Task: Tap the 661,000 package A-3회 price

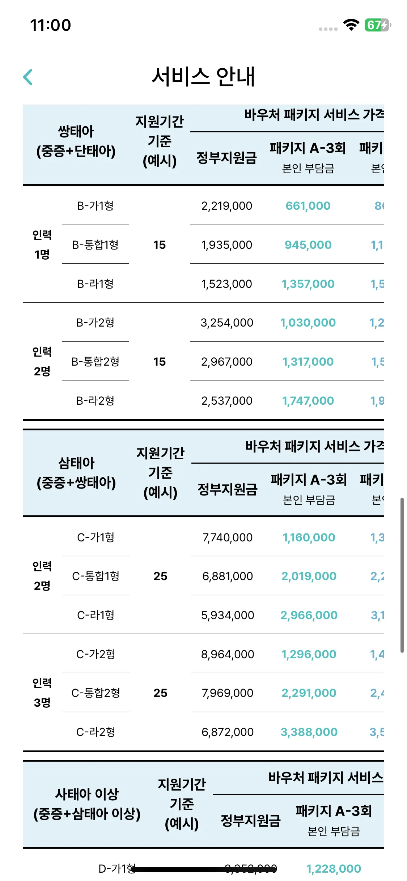Action: click(308, 206)
